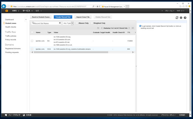
Task: Refresh the record set list icon
Action: [x=177, y=18]
